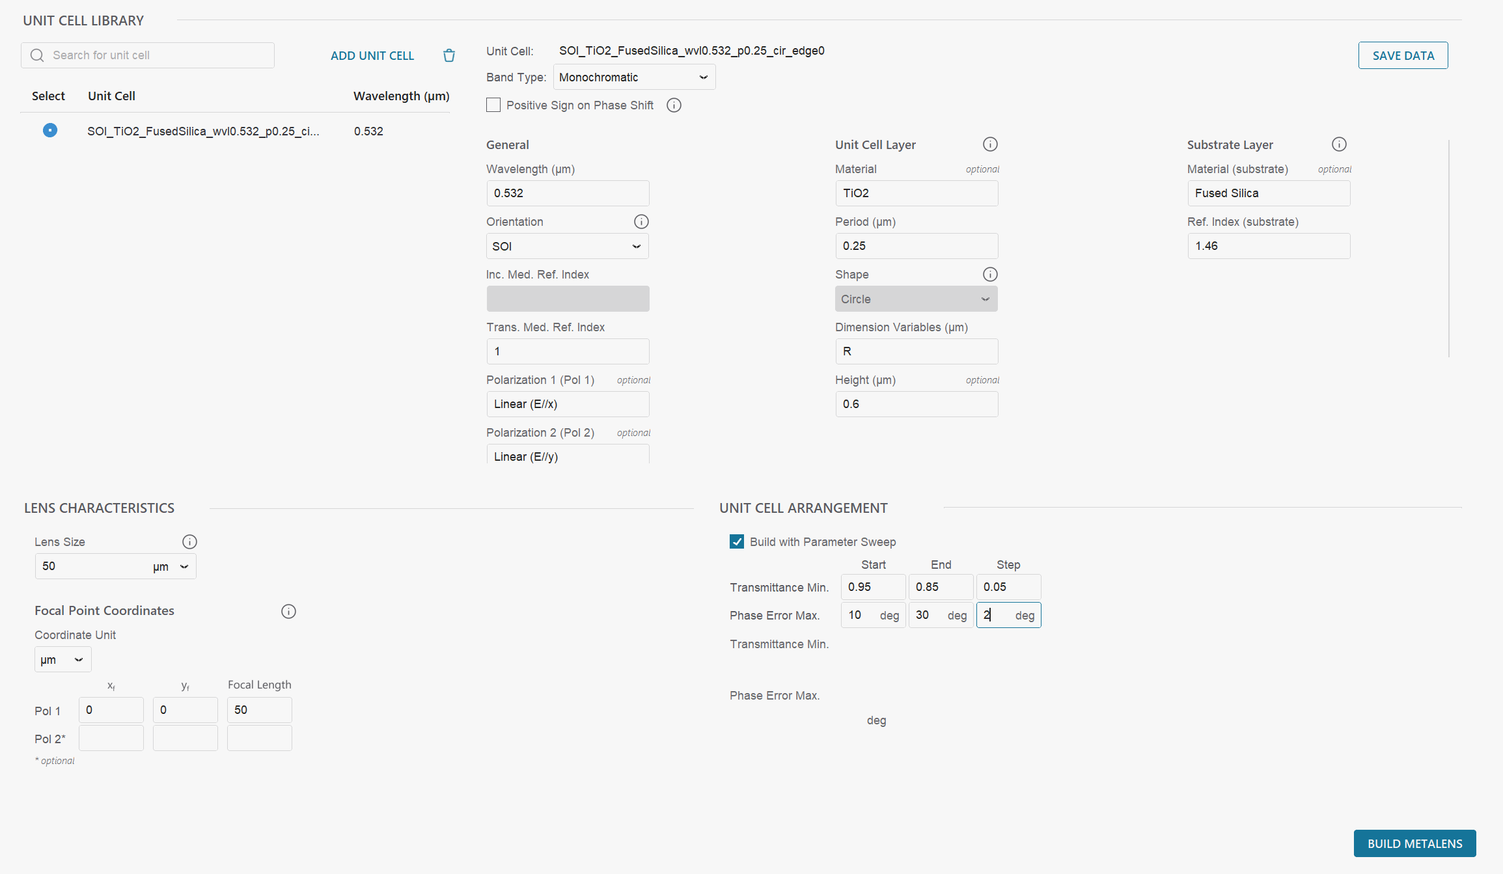Uncheck Build with Parameter Sweep

737,542
